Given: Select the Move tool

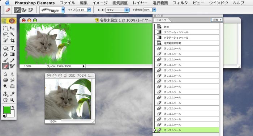Looking at the screenshot, I should [12, 29].
